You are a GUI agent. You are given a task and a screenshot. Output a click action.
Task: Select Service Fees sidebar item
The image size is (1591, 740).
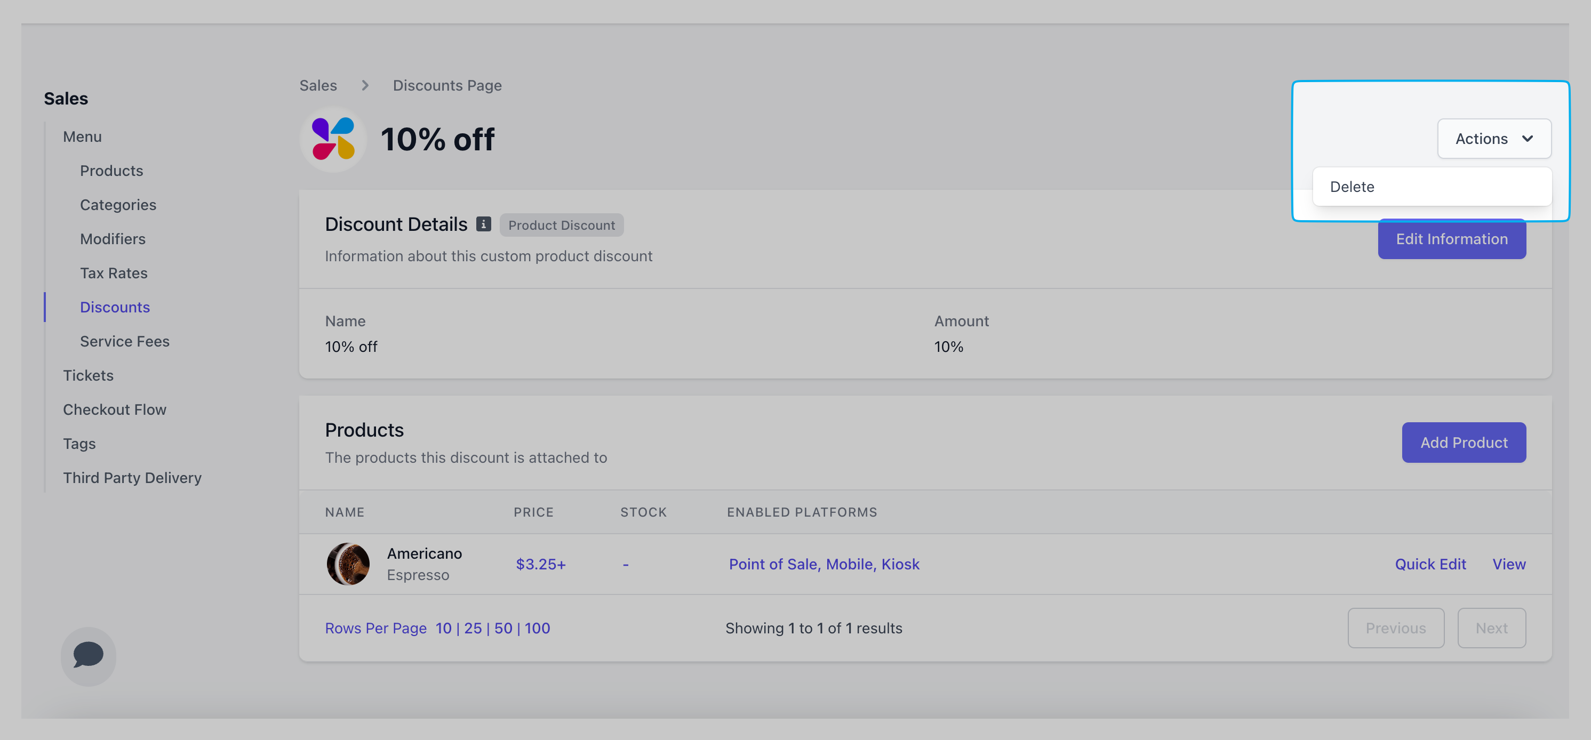pyautogui.click(x=124, y=341)
